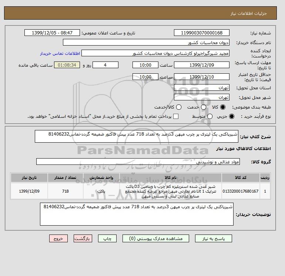The height and width of the screenshot is (276, 285).
Task: Click the remaining time field 01:08:34
Action: pos(67,65)
